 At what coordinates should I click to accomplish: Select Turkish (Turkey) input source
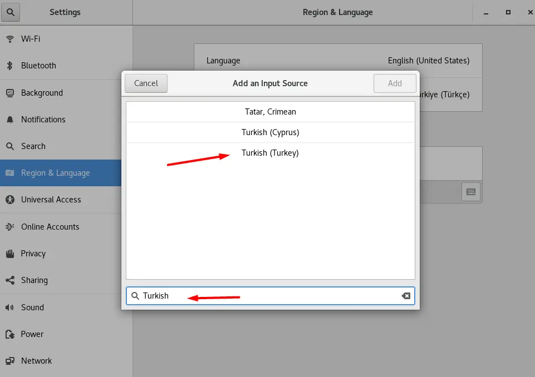270,153
